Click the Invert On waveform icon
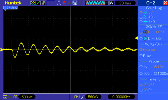168x100 pixels. pos(146,90)
